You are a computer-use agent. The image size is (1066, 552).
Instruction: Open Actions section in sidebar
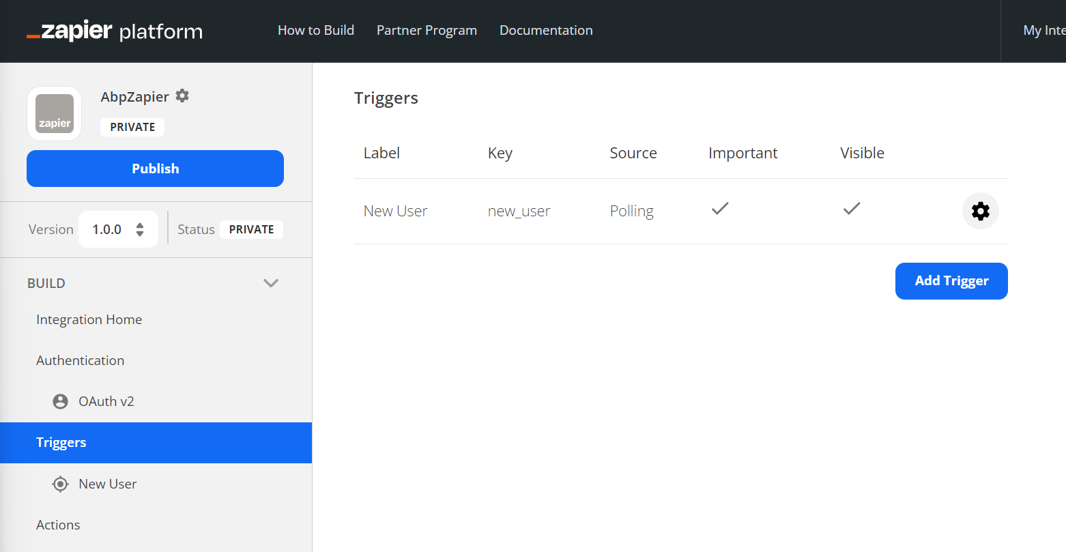[x=58, y=525]
